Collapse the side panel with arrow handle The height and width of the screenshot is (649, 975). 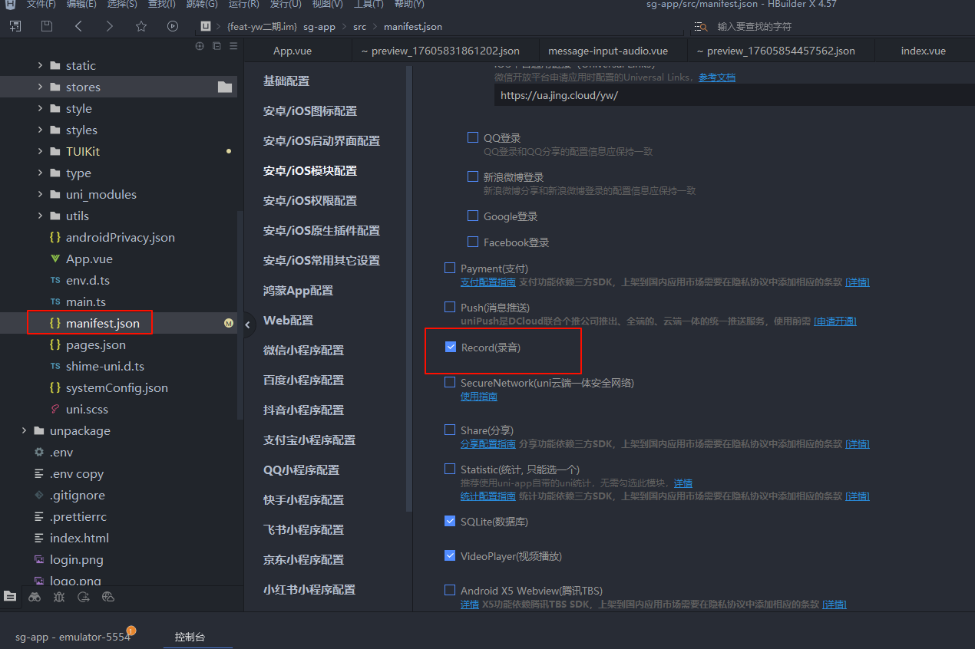tap(247, 325)
